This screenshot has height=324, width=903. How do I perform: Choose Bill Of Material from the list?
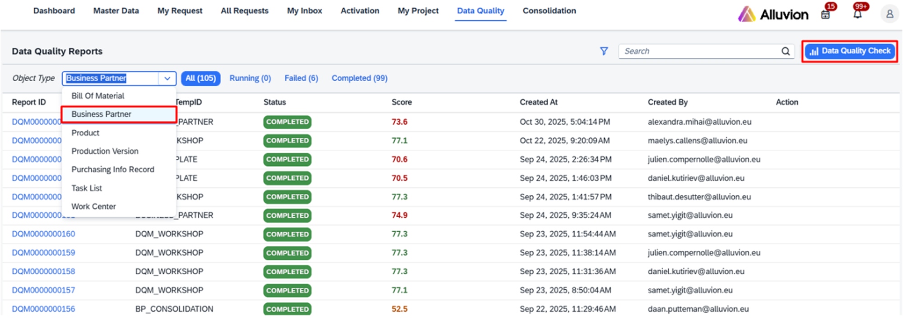[119, 96]
